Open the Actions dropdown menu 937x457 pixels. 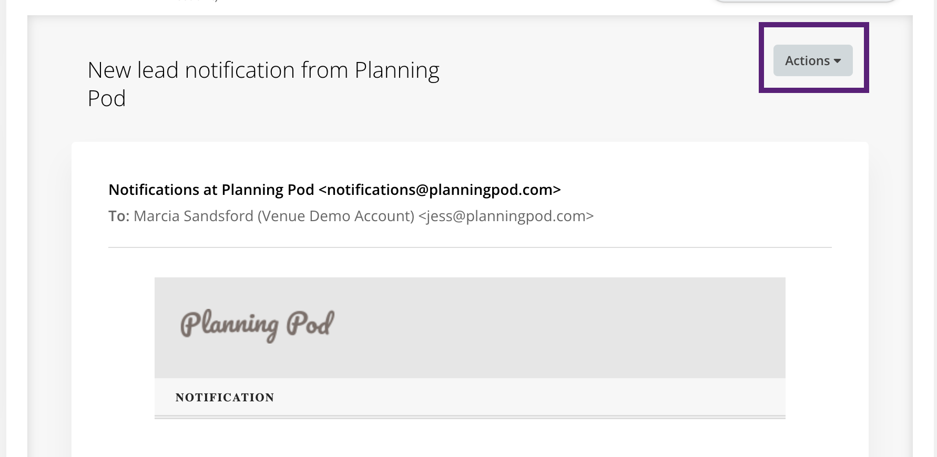[x=813, y=60]
